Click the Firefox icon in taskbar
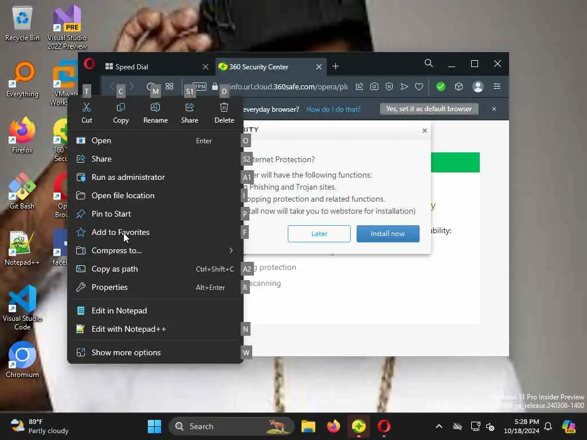 click(x=333, y=426)
